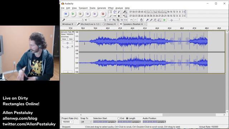
Task: Mute the audio track
Action: point(64,39)
